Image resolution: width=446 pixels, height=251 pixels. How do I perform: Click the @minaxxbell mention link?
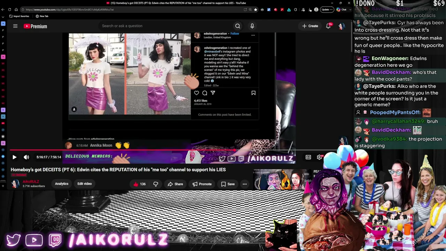pos(213,52)
